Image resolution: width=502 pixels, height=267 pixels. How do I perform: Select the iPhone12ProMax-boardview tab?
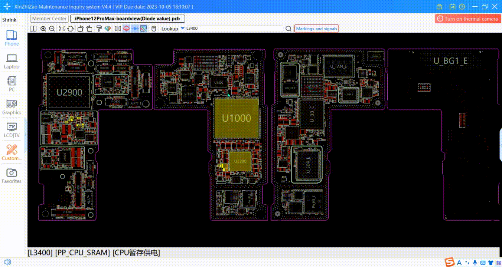[x=127, y=19]
